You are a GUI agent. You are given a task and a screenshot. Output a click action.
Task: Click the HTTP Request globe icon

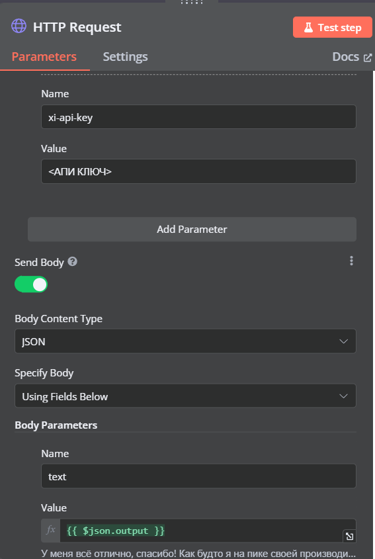click(x=19, y=26)
